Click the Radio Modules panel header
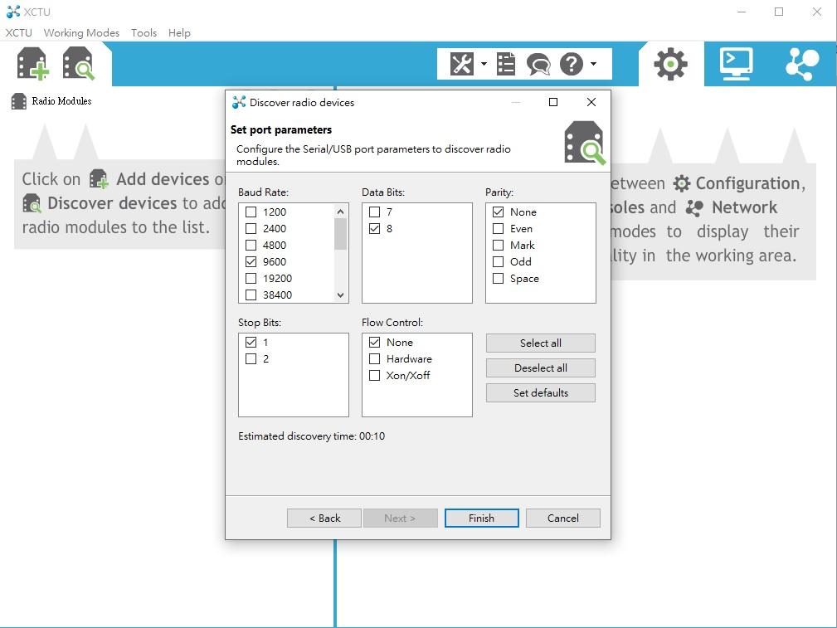Screen dimensions: 837x628 51,101
